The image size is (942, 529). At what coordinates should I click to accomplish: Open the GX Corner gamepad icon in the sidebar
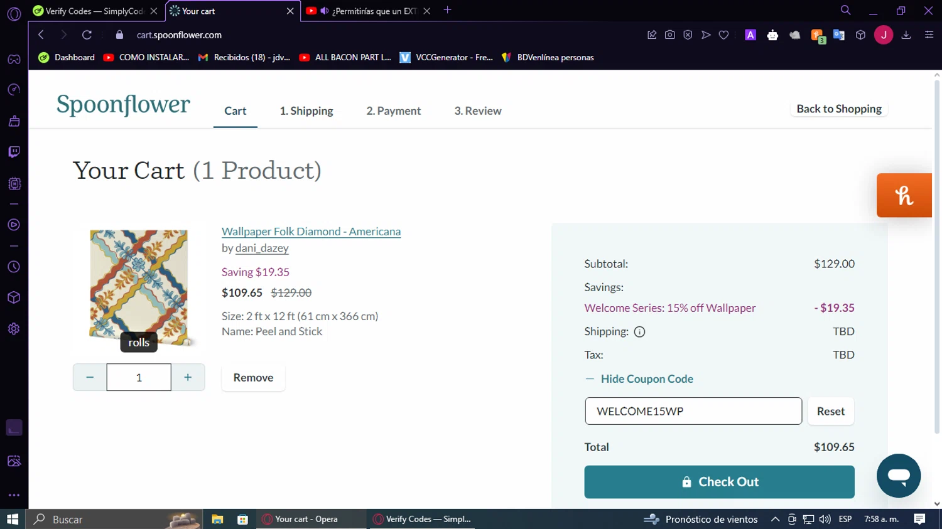14,60
